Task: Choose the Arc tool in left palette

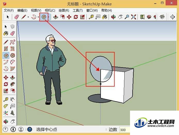Action: [6, 62]
